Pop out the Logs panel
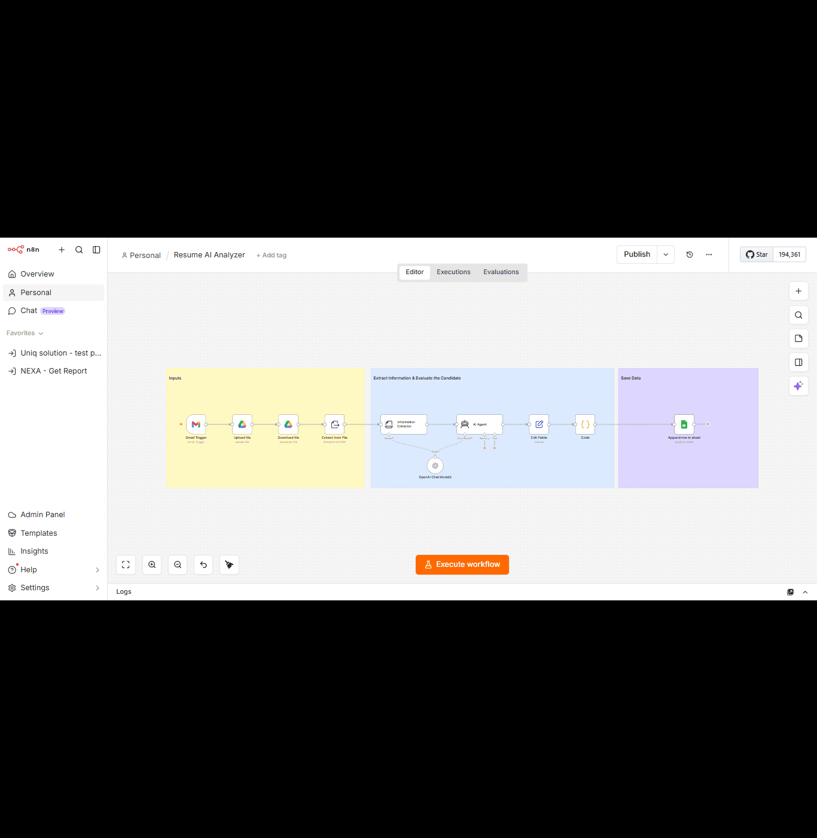This screenshot has height=838, width=817. point(790,592)
